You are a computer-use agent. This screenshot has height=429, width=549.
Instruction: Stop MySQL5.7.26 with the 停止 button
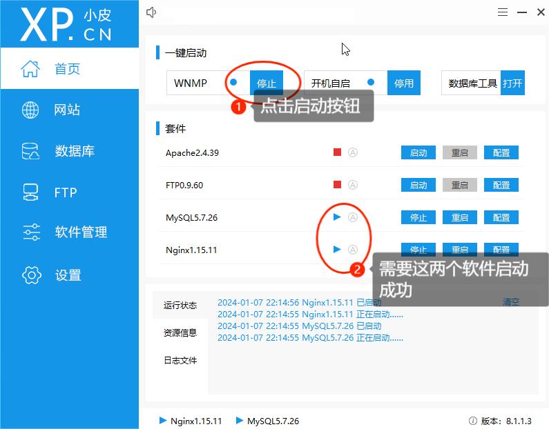[x=418, y=217]
